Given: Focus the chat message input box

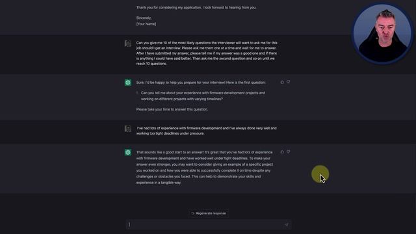Looking at the screenshot, I should 209,225.
